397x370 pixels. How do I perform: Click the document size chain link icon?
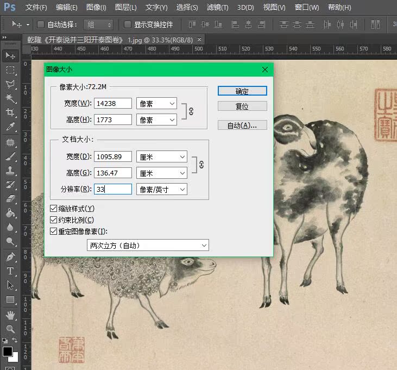coord(201,165)
